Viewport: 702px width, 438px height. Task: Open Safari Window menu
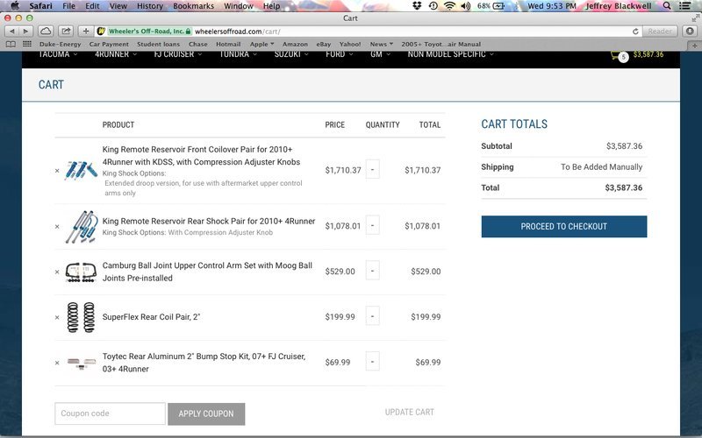(239, 6)
